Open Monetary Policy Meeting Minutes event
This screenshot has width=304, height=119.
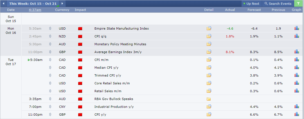click(x=120, y=44)
